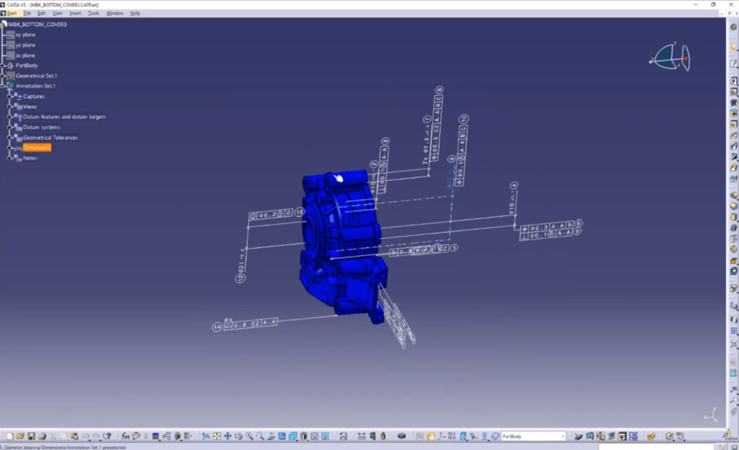This screenshot has width=739, height=450.
Task: Activate the Normal View icon
Action: point(271,435)
